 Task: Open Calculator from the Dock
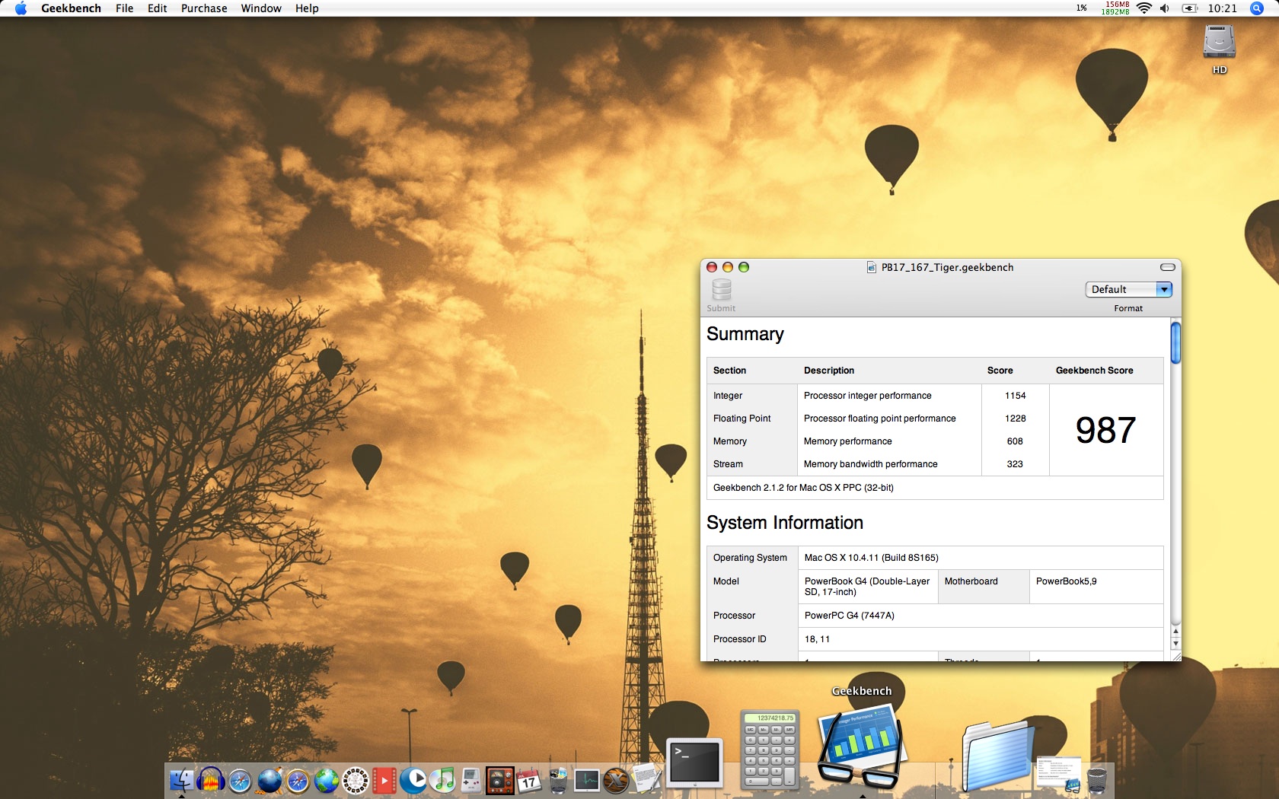tap(770, 750)
